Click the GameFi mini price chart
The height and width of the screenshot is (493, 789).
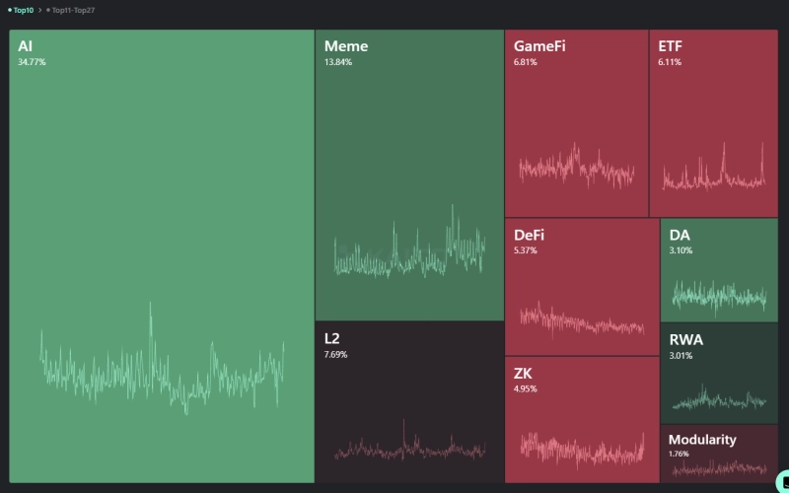[576, 168]
